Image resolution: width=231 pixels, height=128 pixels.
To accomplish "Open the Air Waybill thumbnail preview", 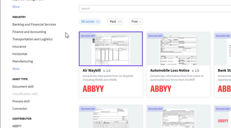I will coord(111,49).
